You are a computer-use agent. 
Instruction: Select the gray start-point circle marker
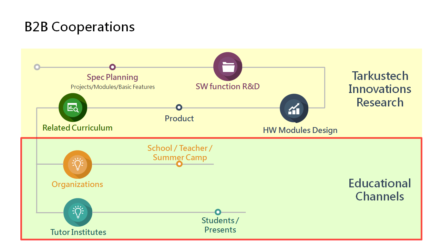coord(37,67)
